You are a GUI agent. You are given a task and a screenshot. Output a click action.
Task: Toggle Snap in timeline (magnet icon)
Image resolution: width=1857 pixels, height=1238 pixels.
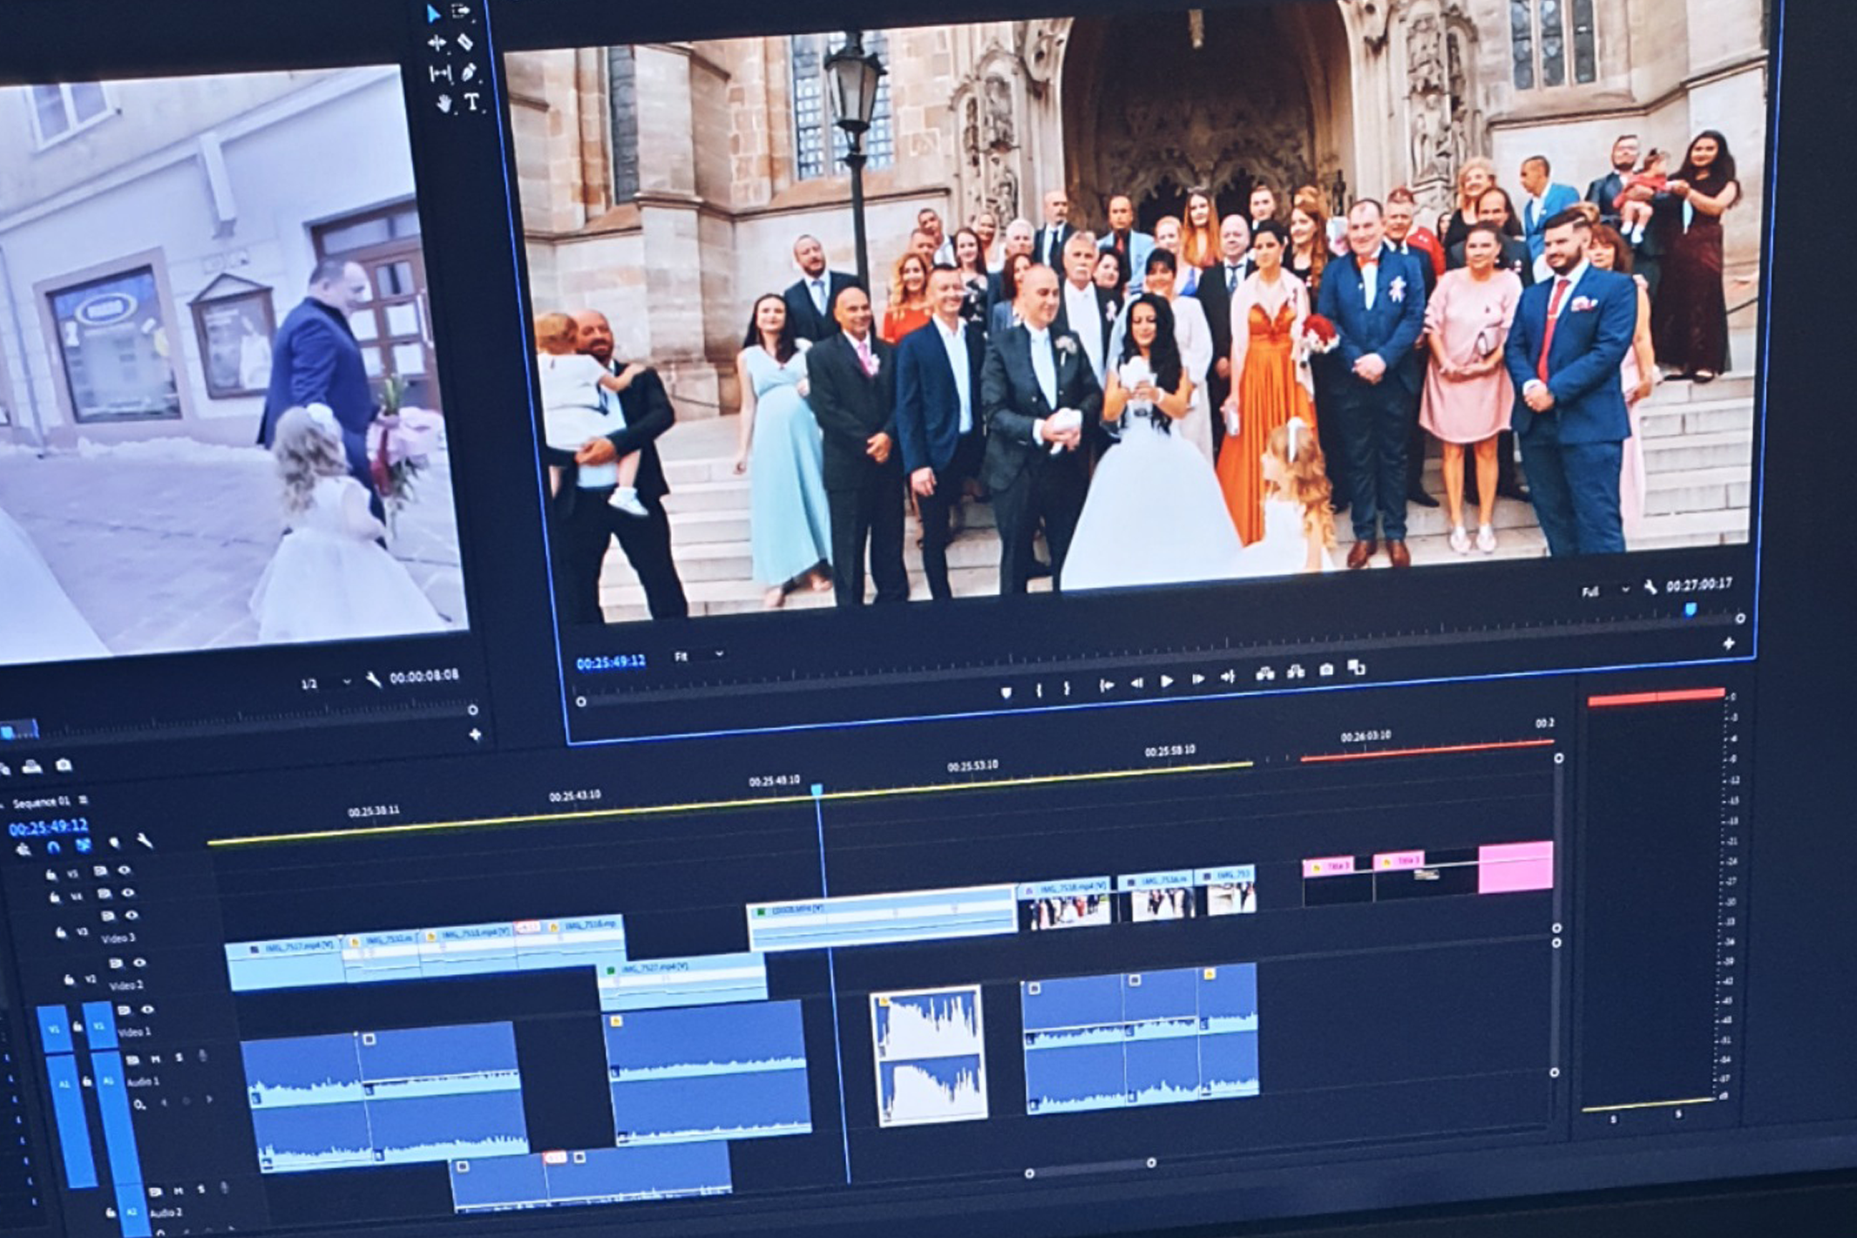click(54, 847)
